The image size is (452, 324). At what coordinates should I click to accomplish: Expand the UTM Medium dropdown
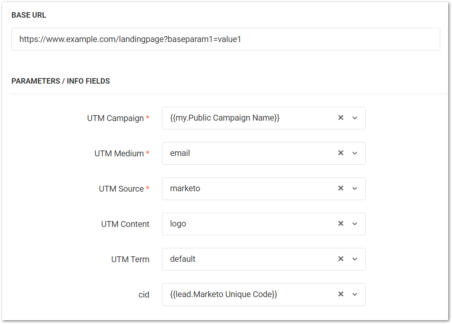pyautogui.click(x=355, y=153)
